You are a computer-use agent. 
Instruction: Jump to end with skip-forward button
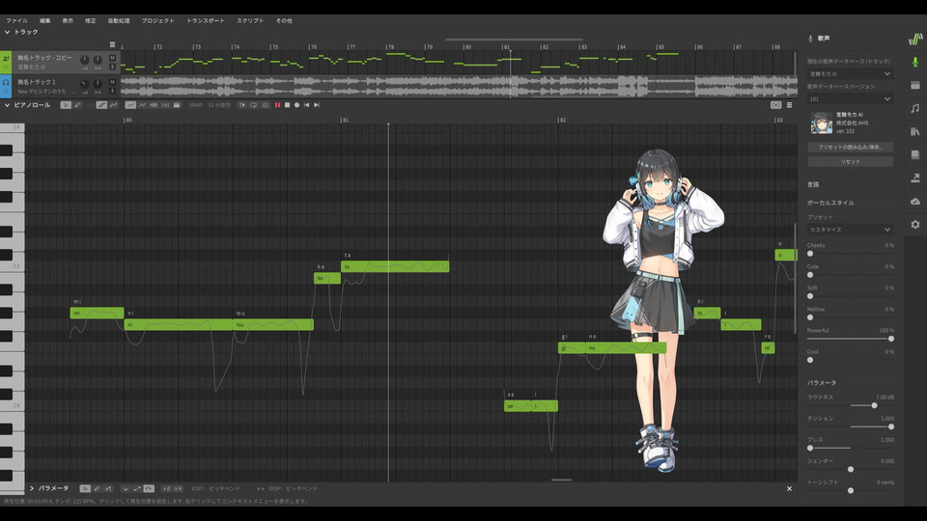(317, 105)
